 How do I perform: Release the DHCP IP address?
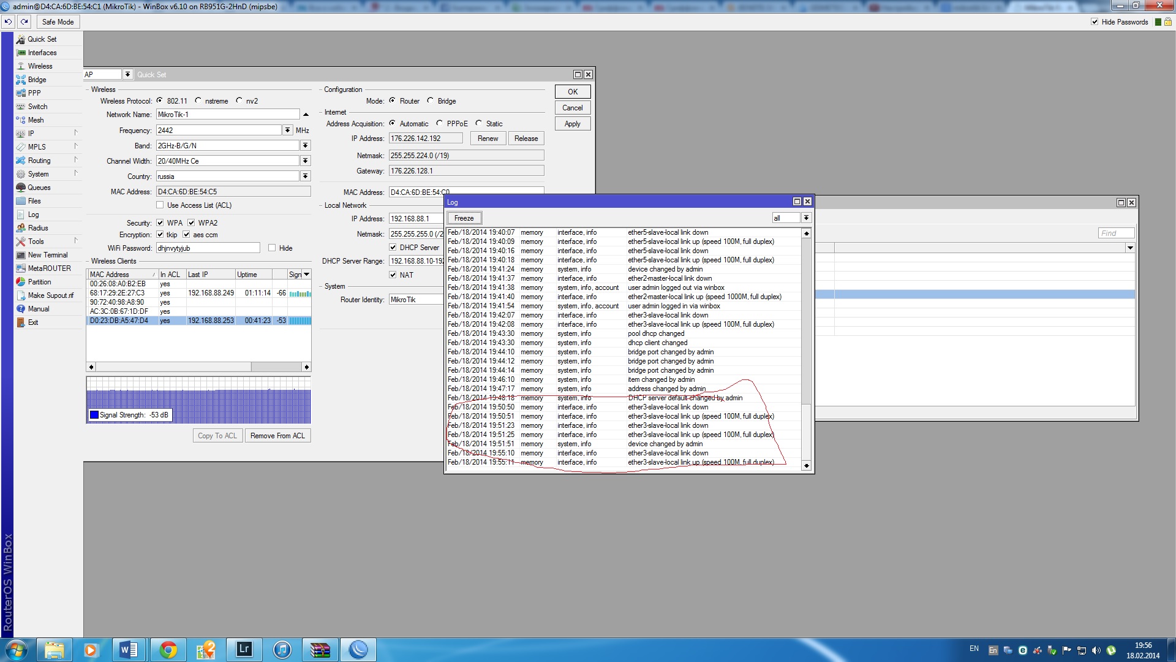click(526, 139)
